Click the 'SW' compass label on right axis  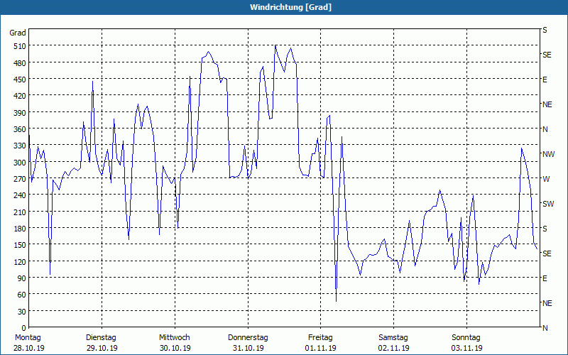coord(548,204)
